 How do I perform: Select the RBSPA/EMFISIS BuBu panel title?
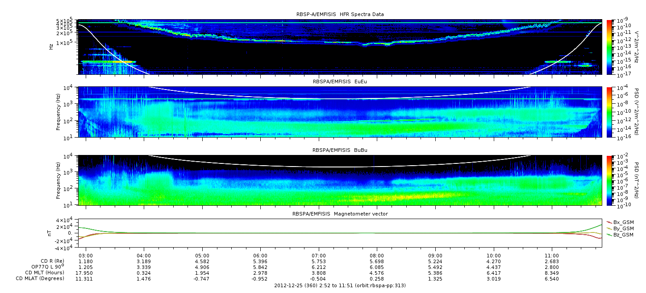pyautogui.click(x=340, y=151)
